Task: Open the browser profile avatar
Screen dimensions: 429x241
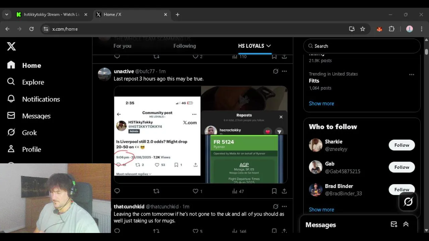Action: point(410,29)
